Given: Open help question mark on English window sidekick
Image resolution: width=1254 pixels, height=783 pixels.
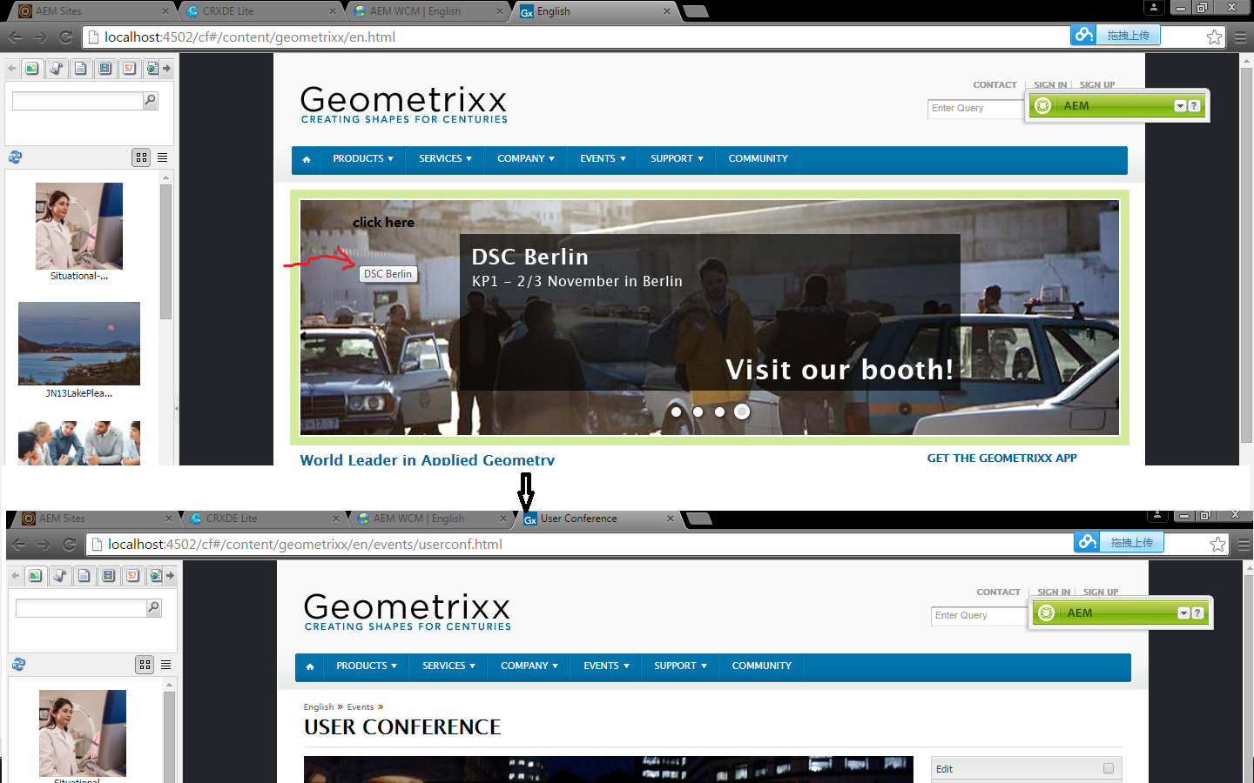Looking at the screenshot, I should point(1194,106).
